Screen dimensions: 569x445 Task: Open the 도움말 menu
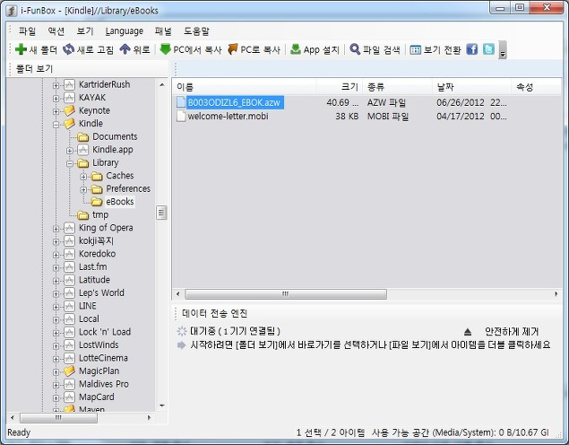(196, 31)
